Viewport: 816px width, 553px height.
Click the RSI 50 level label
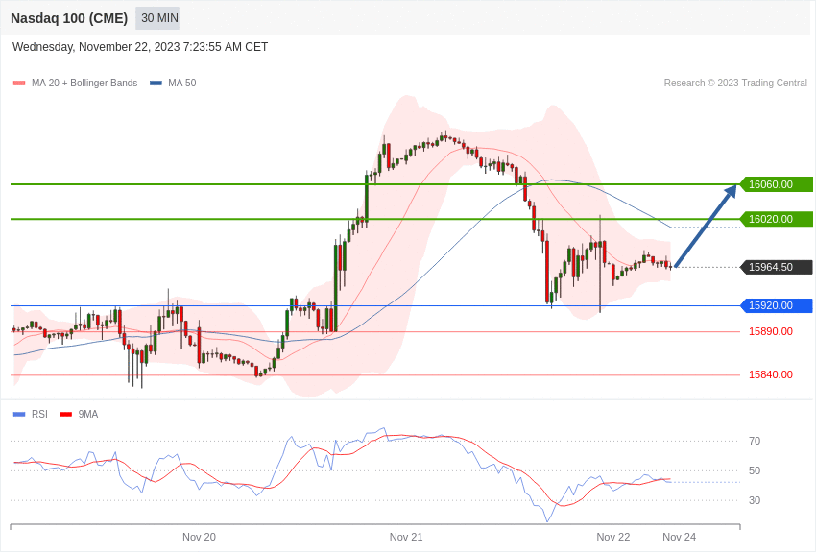coord(755,470)
